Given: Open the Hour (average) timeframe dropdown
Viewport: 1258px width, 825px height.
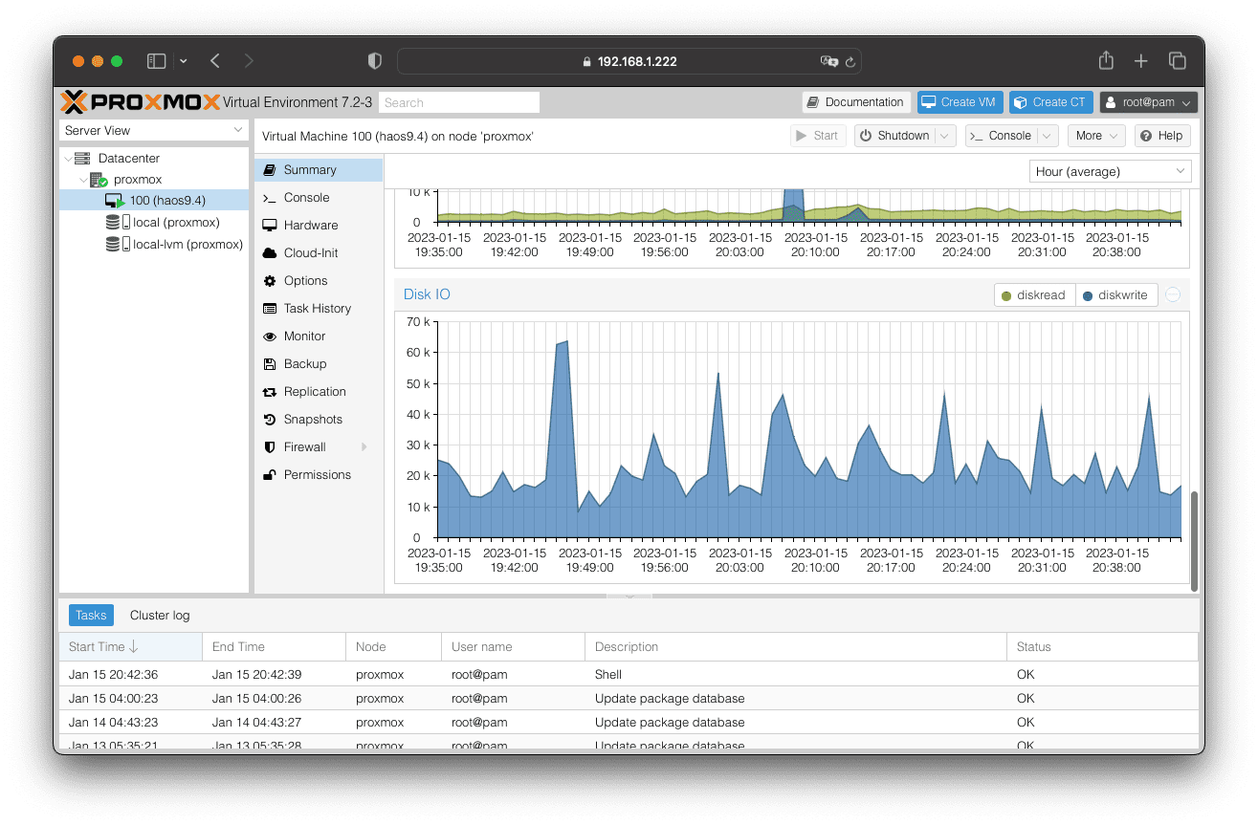Looking at the screenshot, I should click(x=1110, y=172).
